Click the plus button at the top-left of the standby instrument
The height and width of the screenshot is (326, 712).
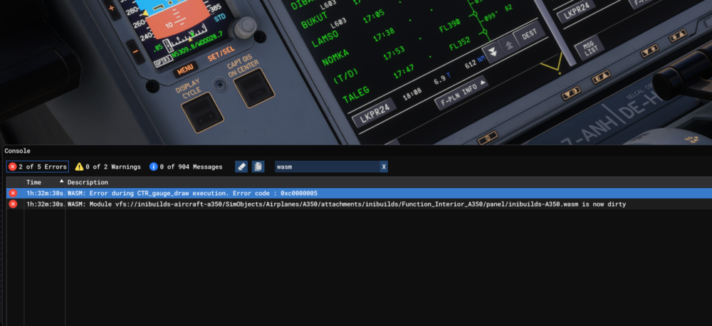[x=111, y=9]
